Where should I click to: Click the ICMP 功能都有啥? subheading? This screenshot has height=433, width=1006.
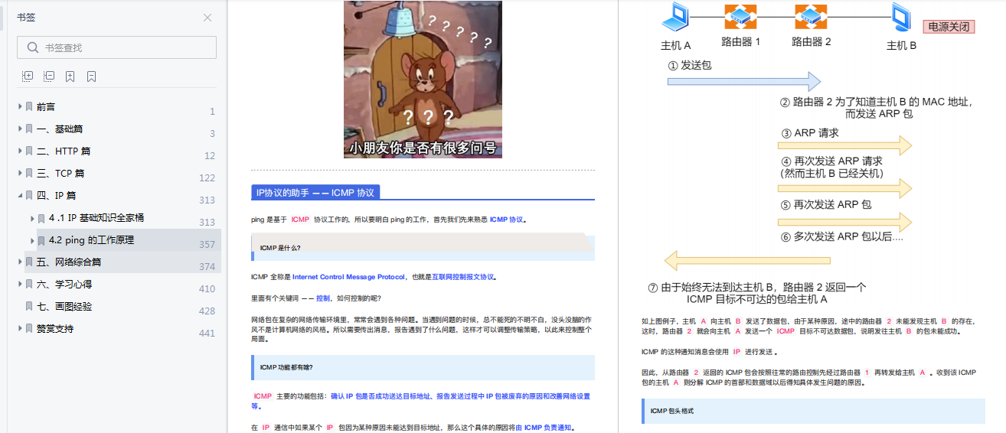[286, 367]
